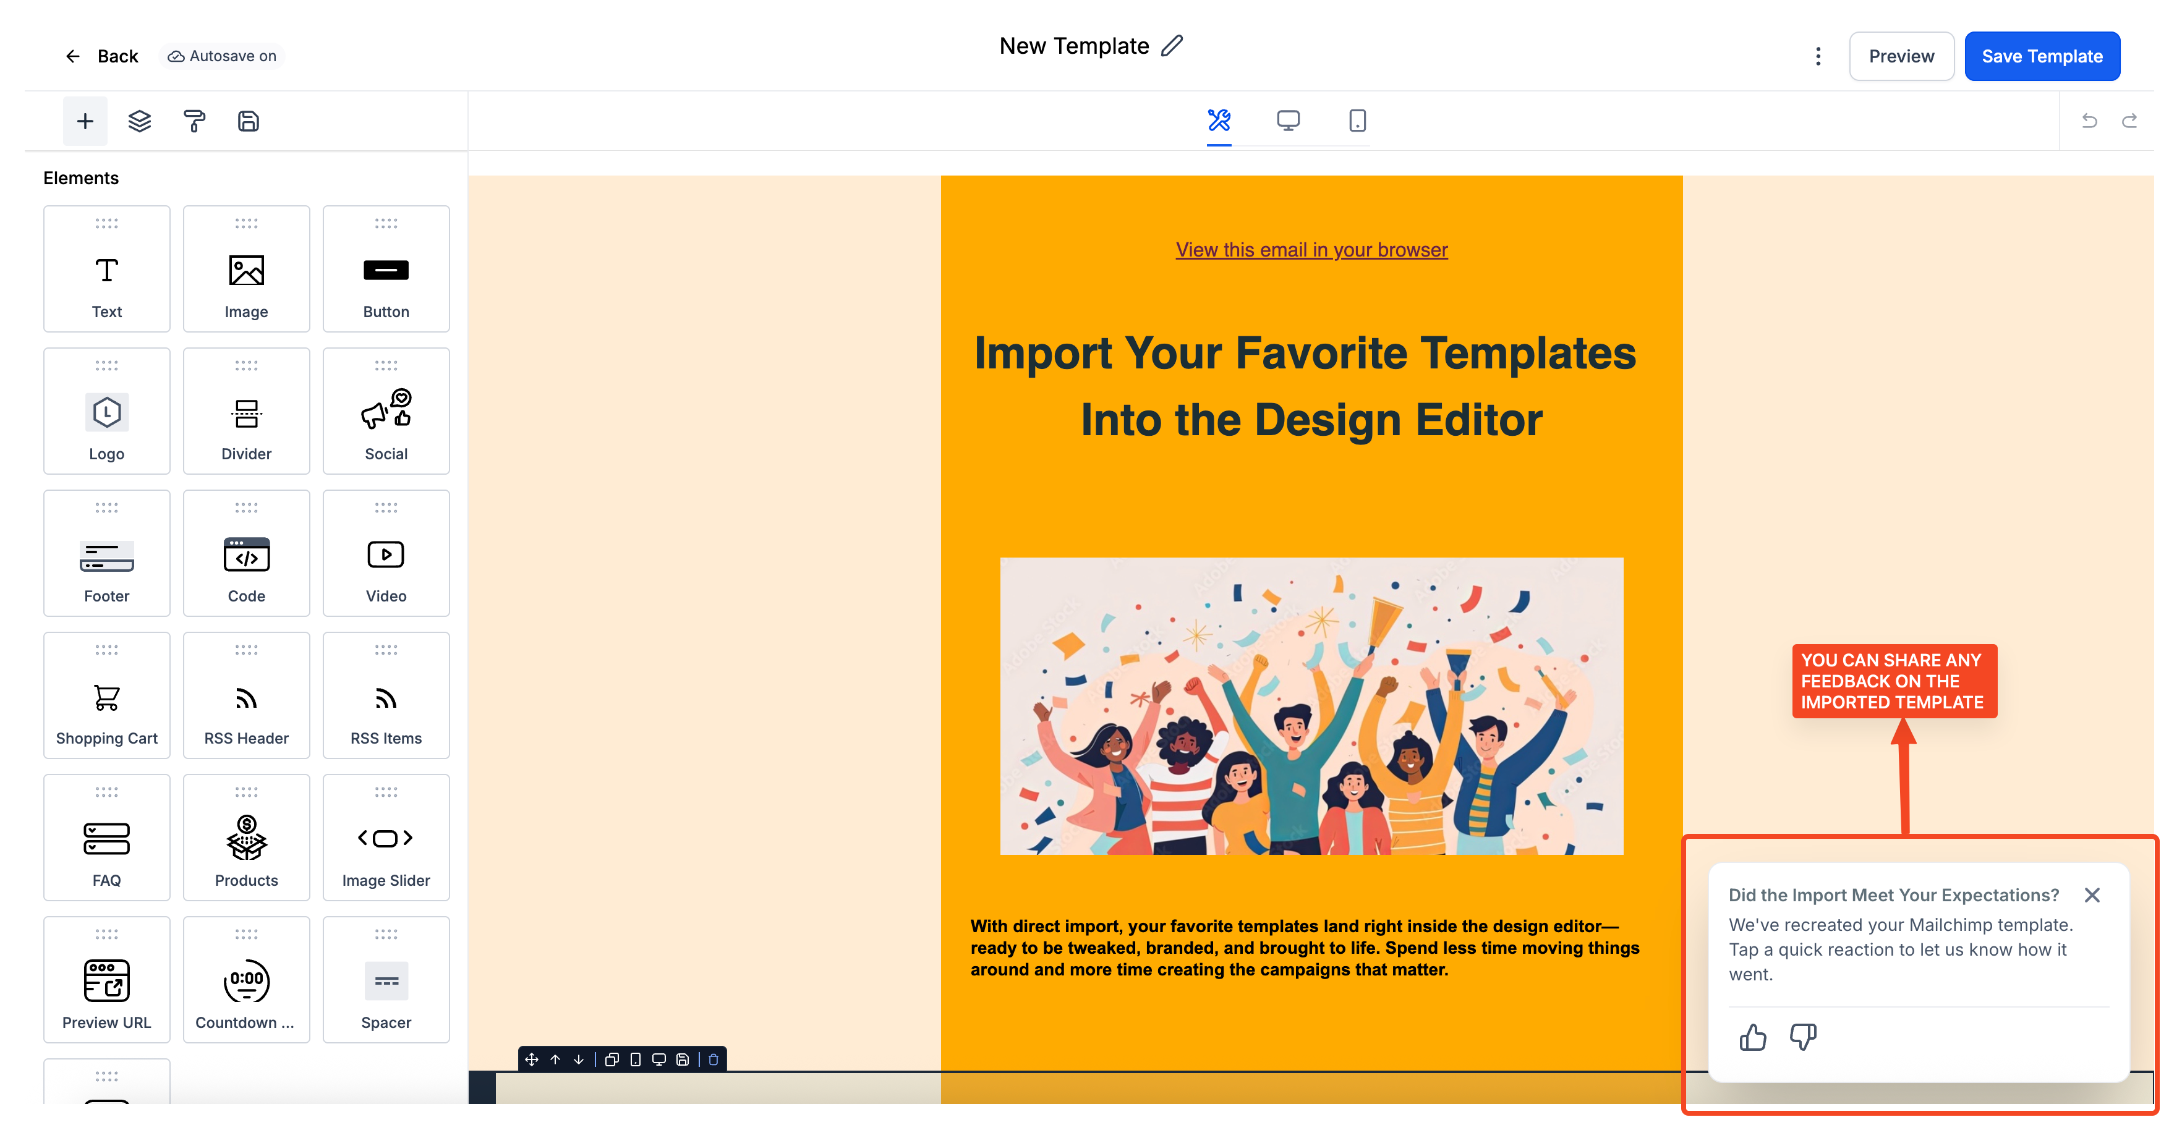Toggle Autosave on indicator
The image size is (2182, 1138).
click(222, 56)
